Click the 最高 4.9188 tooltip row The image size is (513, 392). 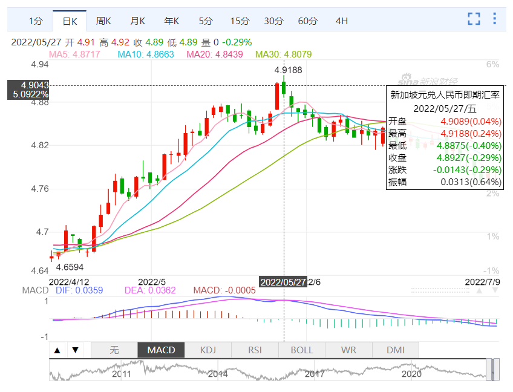[445, 134]
